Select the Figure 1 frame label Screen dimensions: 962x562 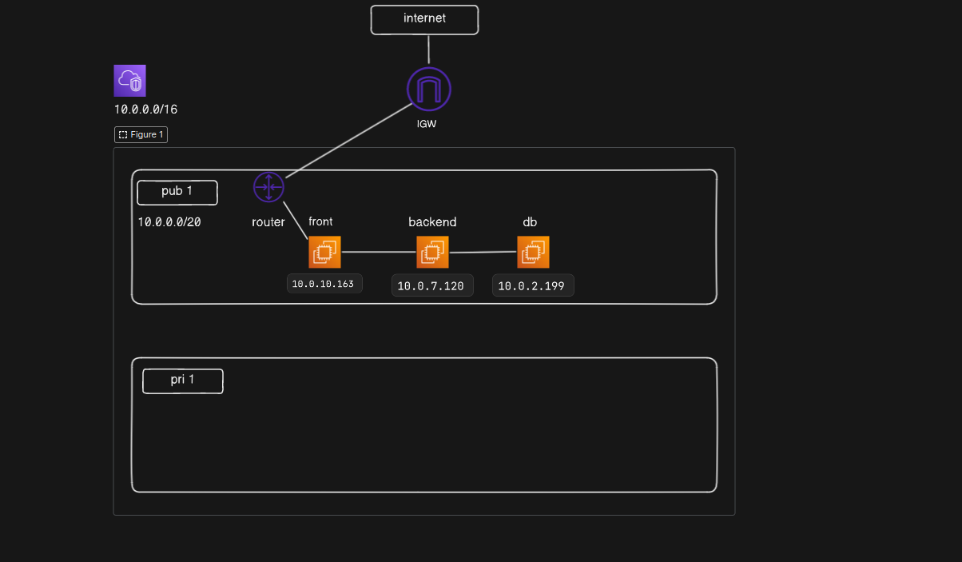141,135
